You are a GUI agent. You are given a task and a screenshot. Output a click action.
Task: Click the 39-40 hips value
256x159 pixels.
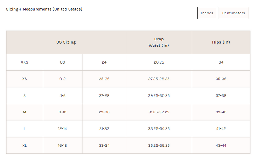click(x=221, y=112)
